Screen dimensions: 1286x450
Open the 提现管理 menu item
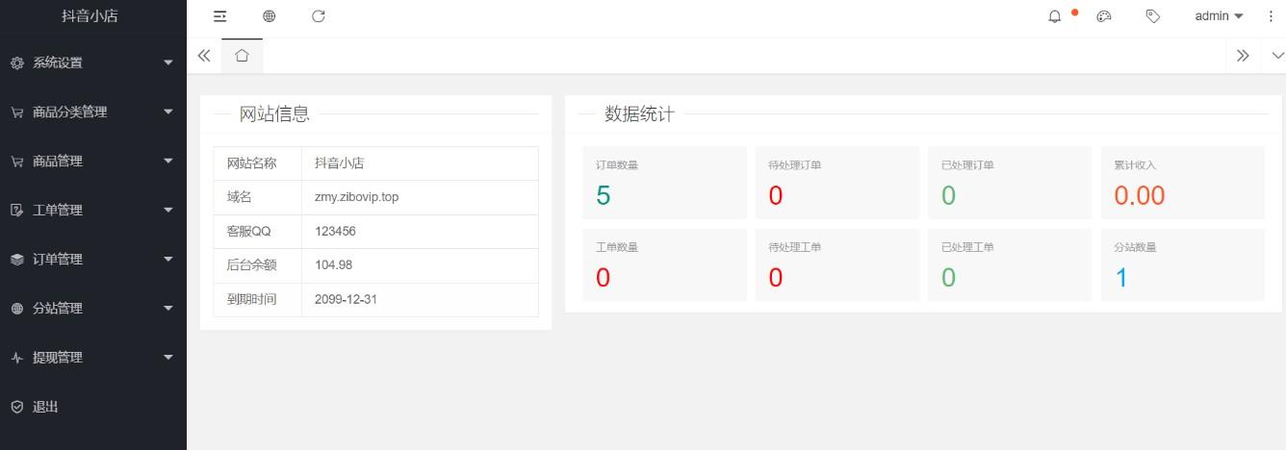(x=93, y=357)
